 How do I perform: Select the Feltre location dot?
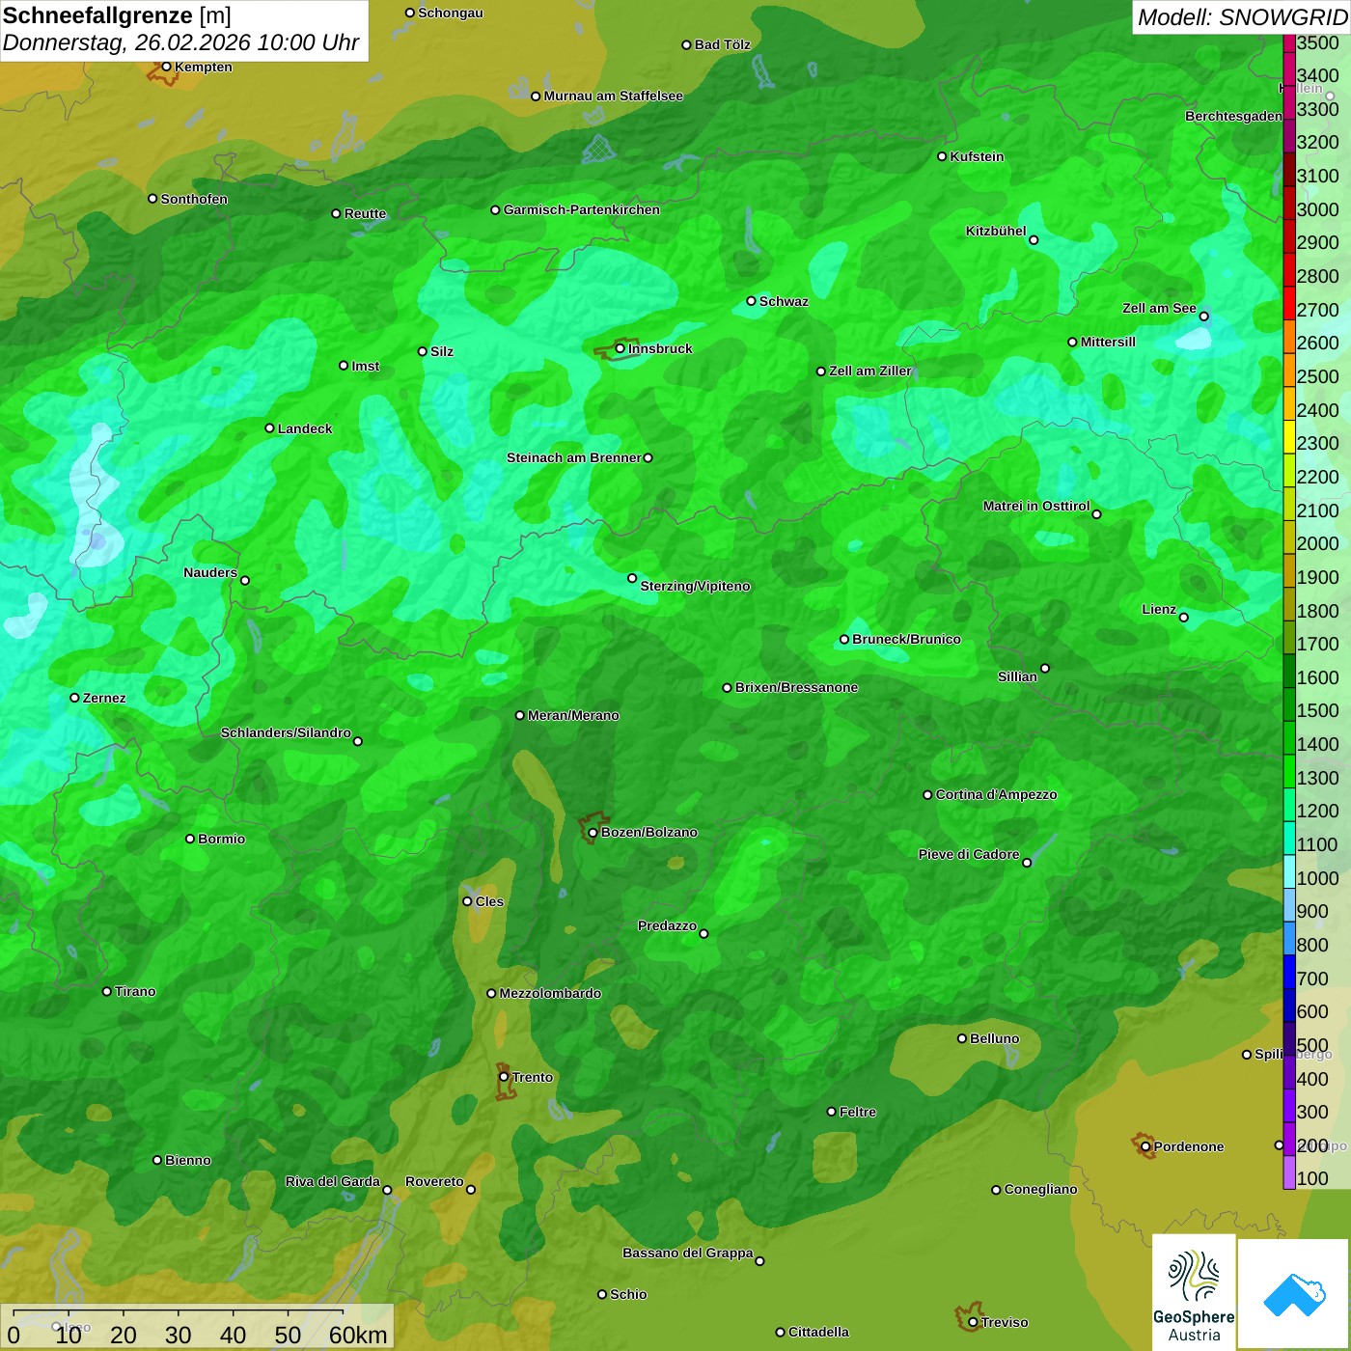831,1112
